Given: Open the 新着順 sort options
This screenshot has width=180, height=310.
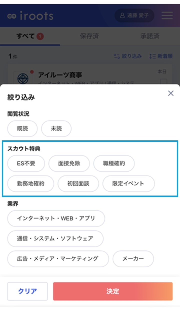Looking at the screenshot, I should pyautogui.click(x=161, y=56).
